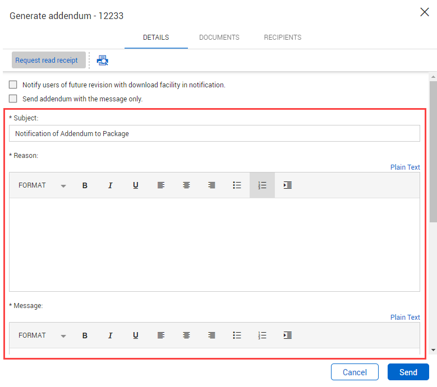The width and height of the screenshot is (437, 387).
Task: Increase indent in the Message editor toolbar
Action: pos(287,335)
